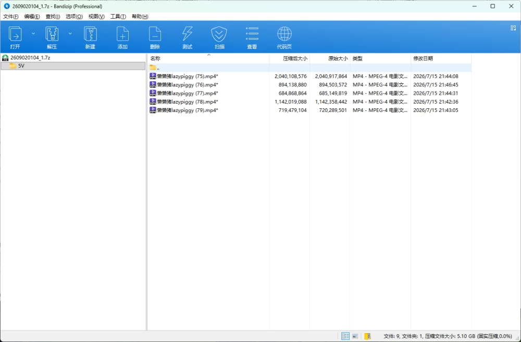This screenshot has height=342, width=521.
Task: Click the Bandizip app icon in title bar
Action: tap(7, 6)
